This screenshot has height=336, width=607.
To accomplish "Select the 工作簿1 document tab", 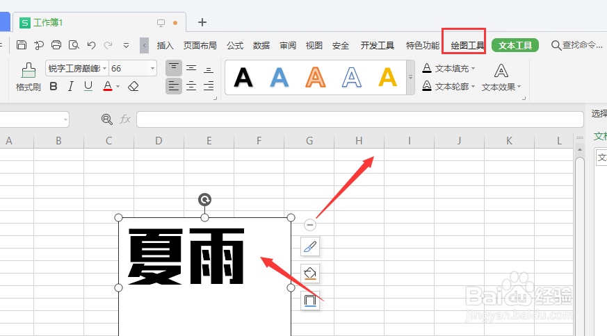I will 99,22.
